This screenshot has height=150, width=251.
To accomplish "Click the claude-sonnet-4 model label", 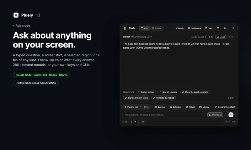I will (198, 37).
